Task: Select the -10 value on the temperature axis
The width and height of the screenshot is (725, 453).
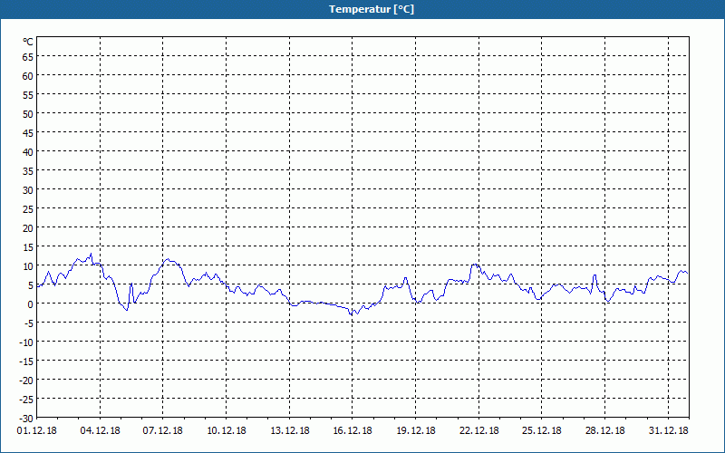Action: (26, 342)
